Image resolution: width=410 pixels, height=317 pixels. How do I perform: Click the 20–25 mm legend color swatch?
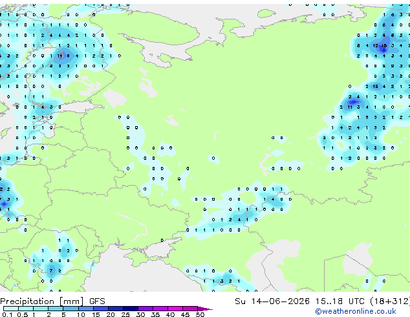(116, 309)
